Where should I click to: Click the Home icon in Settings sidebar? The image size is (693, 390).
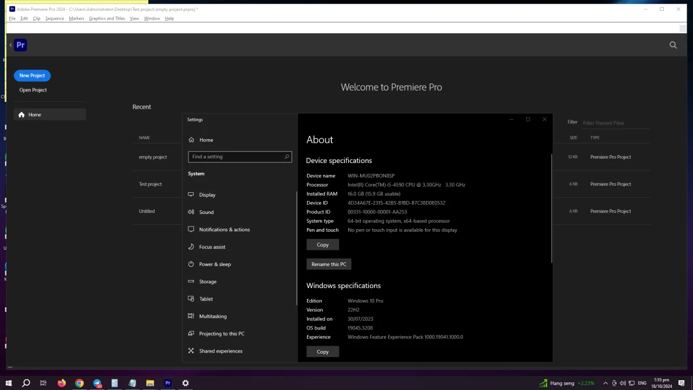pos(191,140)
